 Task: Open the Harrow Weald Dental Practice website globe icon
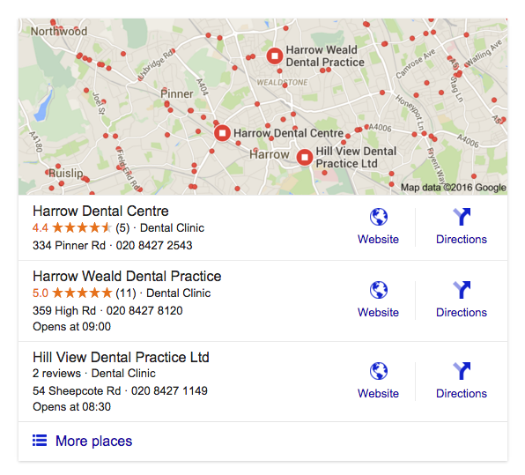(x=379, y=290)
